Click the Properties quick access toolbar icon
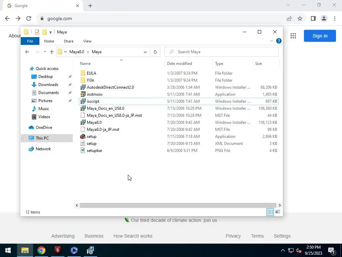Image resolution: width=342 pixels, height=257 pixels. [x=37, y=32]
